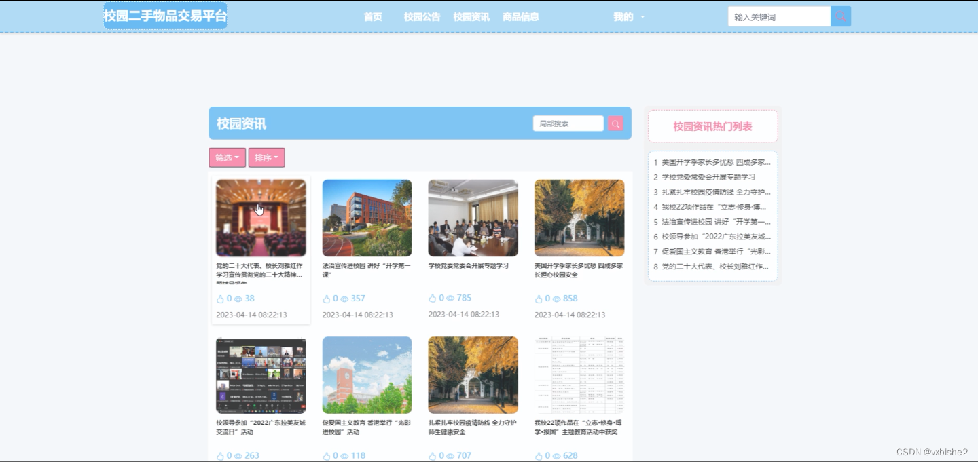
Task: Open the 筛选 filter dropdown
Action: click(228, 157)
